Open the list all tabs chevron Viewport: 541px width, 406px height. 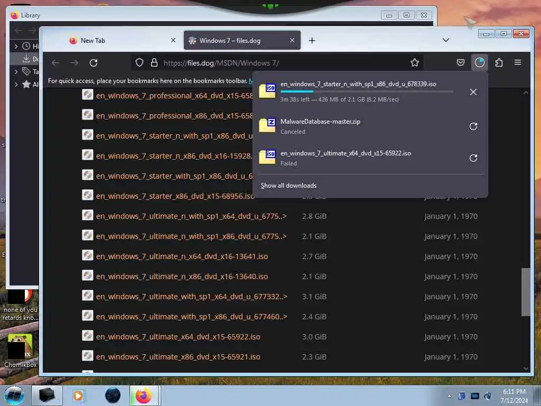pyautogui.click(x=446, y=40)
